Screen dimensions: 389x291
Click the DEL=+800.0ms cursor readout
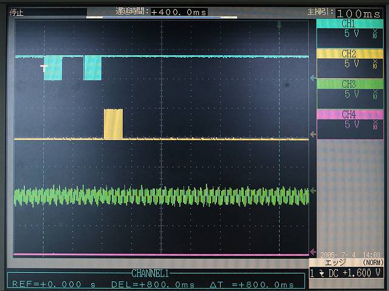tap(146, 284)
